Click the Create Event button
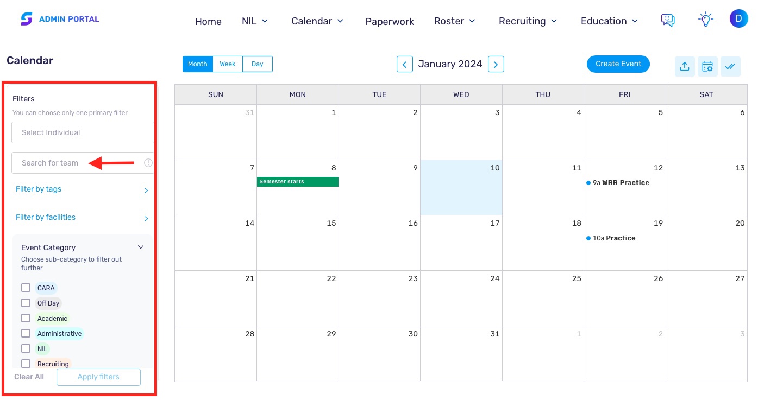The width and height of the screenshot is (758, 400). pyautogui.click(x=618, y=64)
